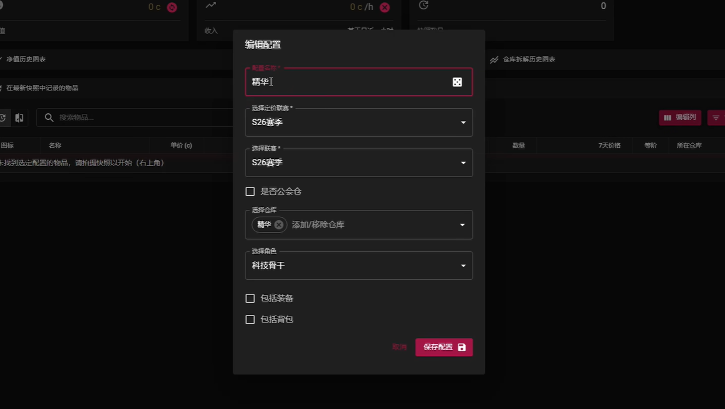This screenshot has height=409, width=725.
Task: Sort by the 等阶 column header
Action: coord(651,145)
